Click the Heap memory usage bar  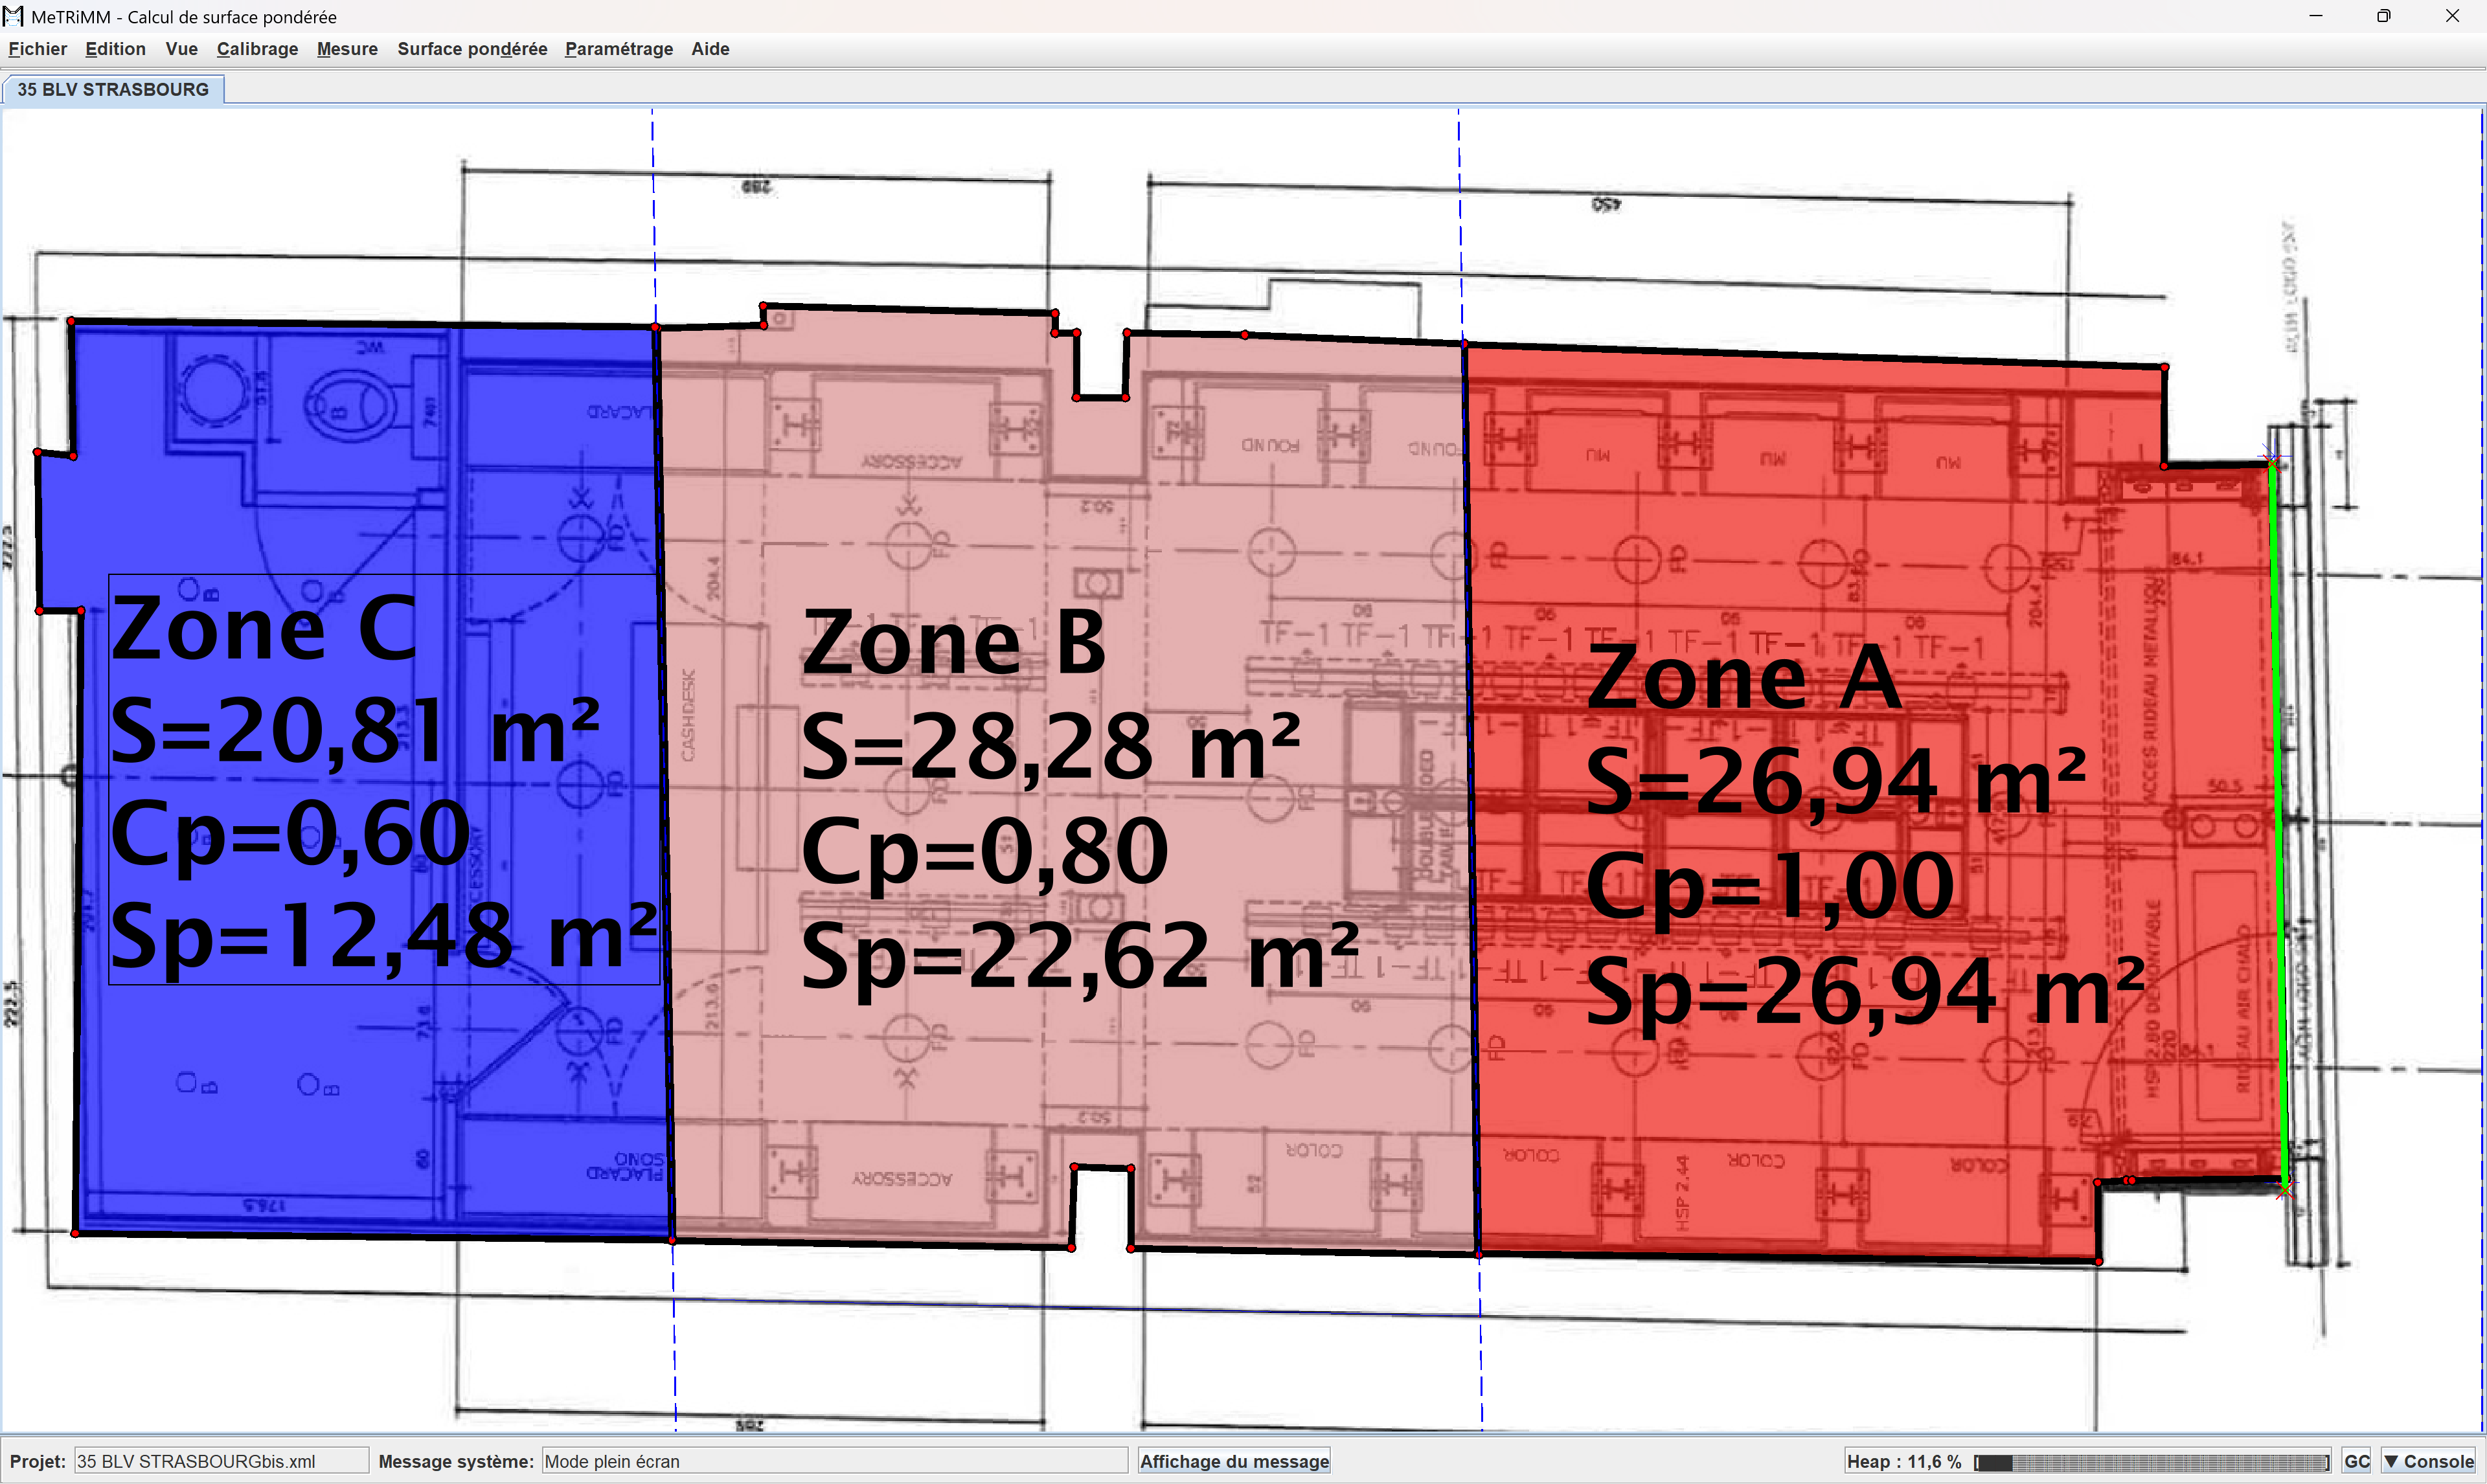point(2151,1462)
